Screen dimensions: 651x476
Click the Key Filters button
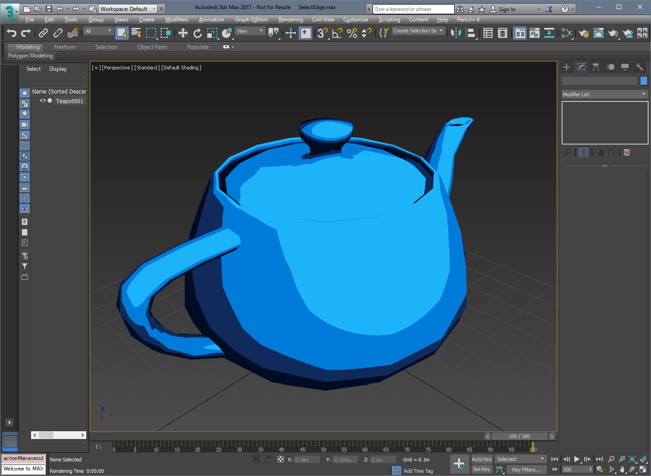pos(526,470)
